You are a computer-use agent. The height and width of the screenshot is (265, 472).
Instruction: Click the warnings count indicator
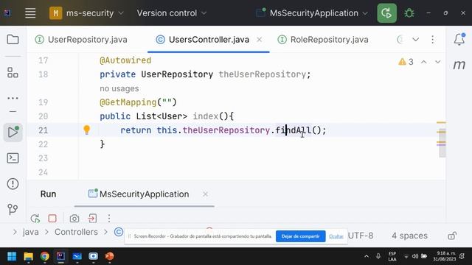pos(406,62)
